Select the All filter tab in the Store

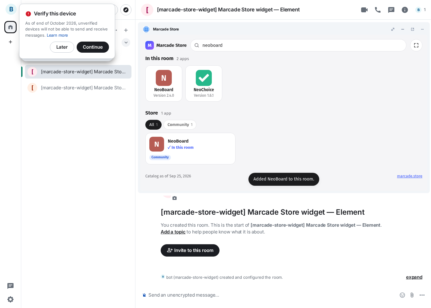[153, 125]
